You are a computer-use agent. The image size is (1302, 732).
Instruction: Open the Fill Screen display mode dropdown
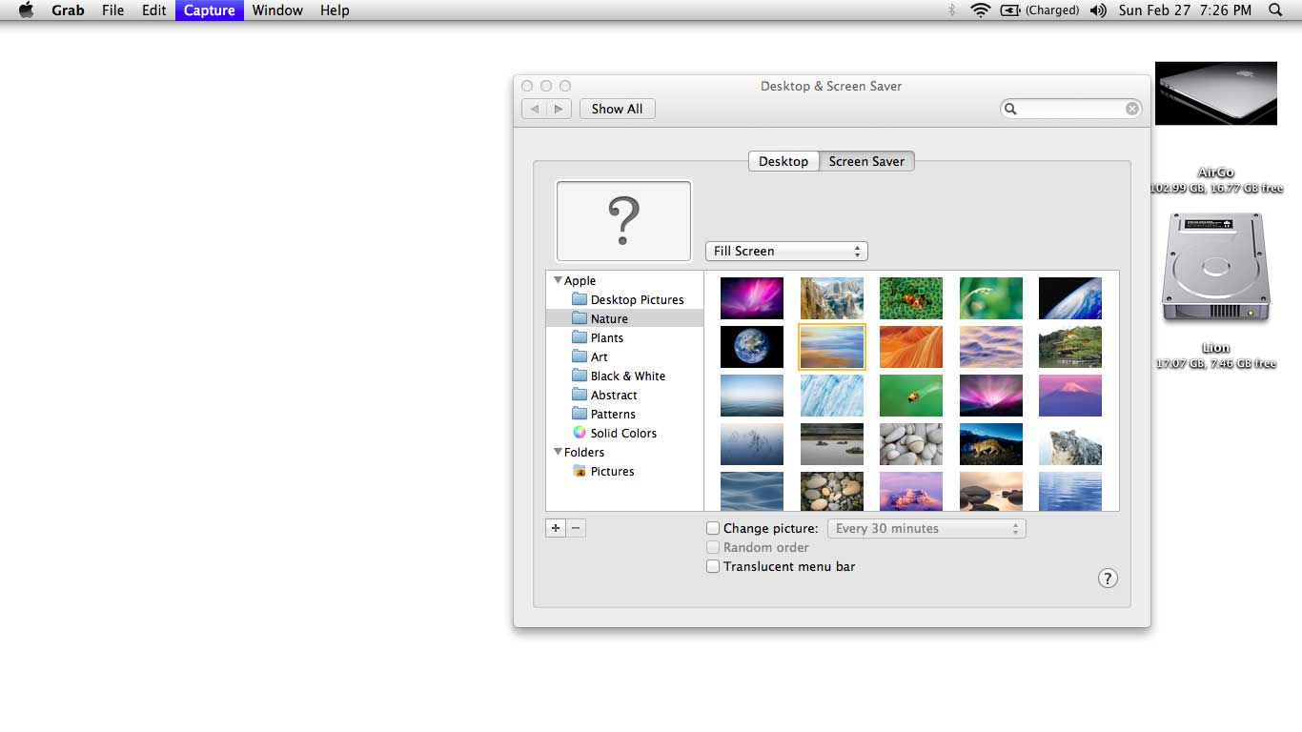(x=785, y=251)
